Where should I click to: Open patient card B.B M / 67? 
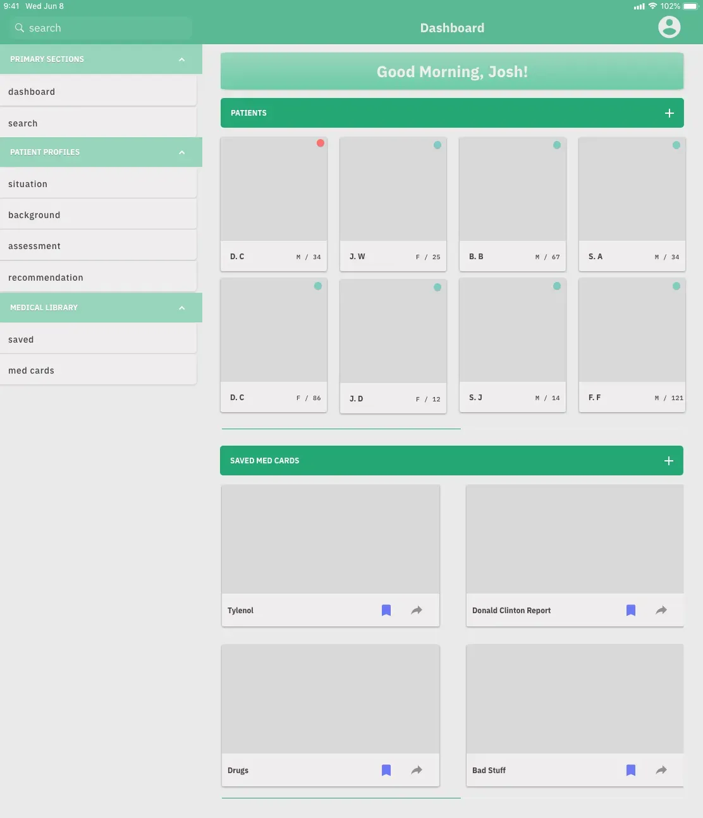click(513, 204)
